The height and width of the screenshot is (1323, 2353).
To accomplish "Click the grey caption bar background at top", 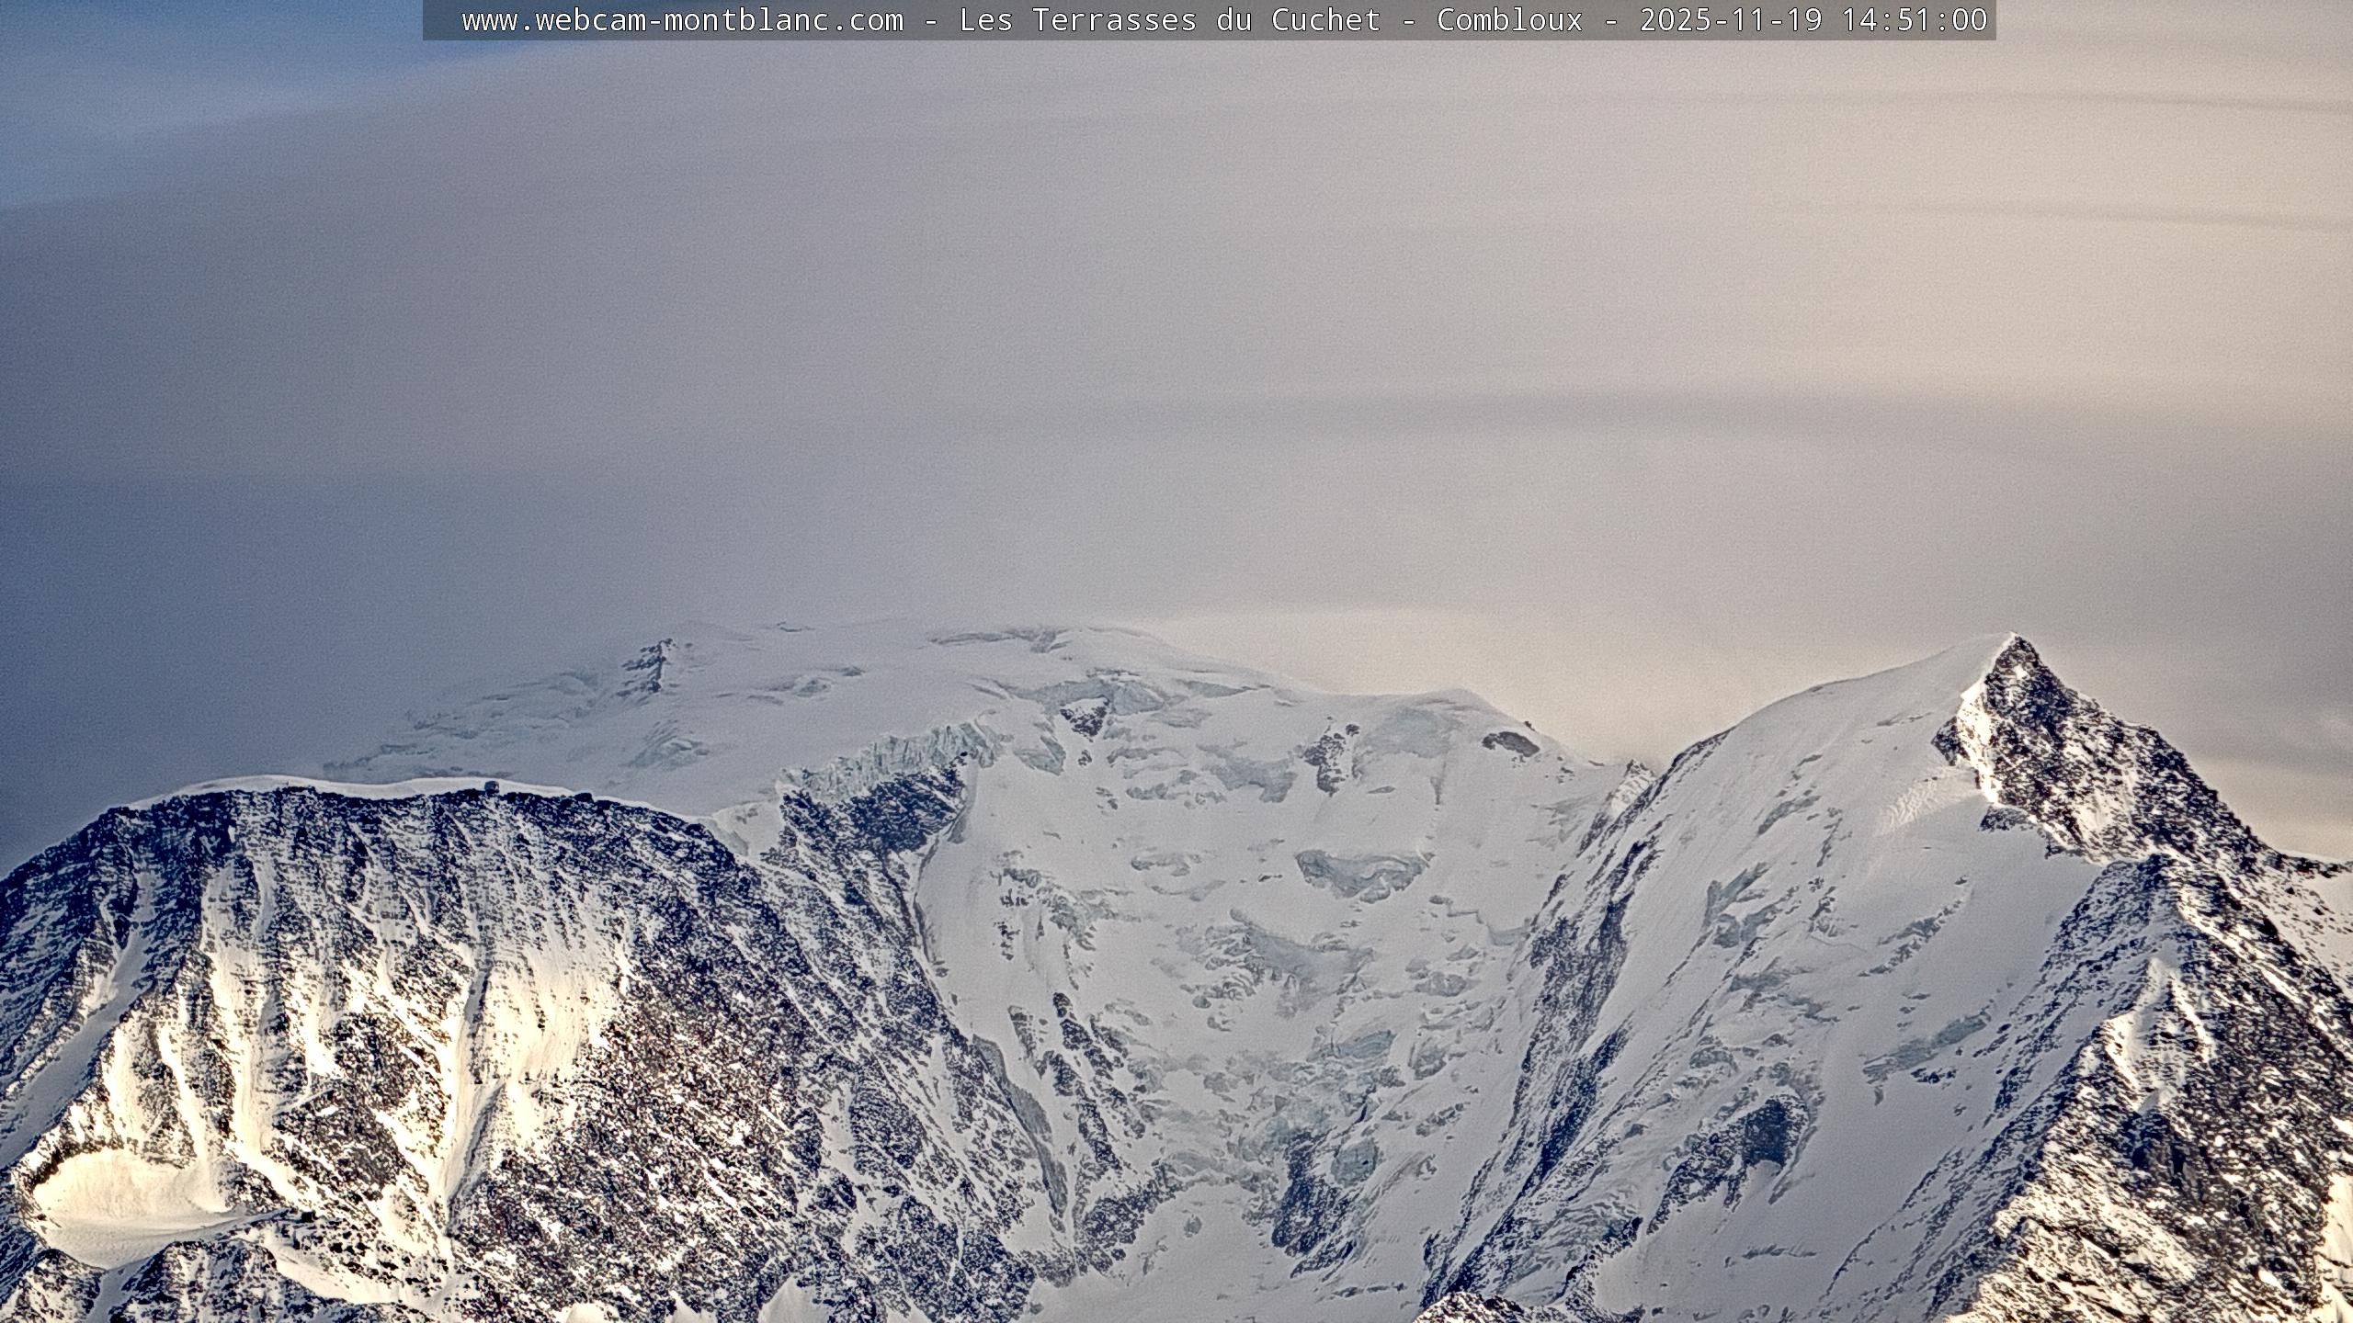I will (443, 20).
